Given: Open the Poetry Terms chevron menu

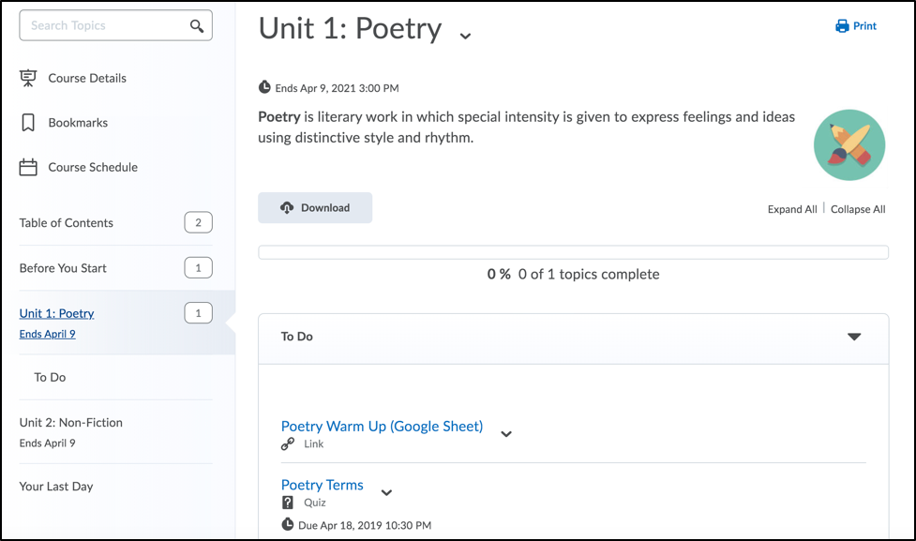Looking at the screenshot, I should [x=386, y=492].
